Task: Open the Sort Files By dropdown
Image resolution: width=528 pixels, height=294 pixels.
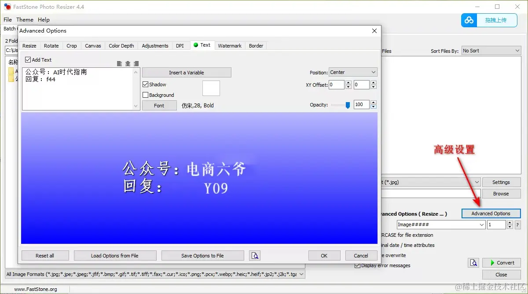Action: click(x=491, y=50)
